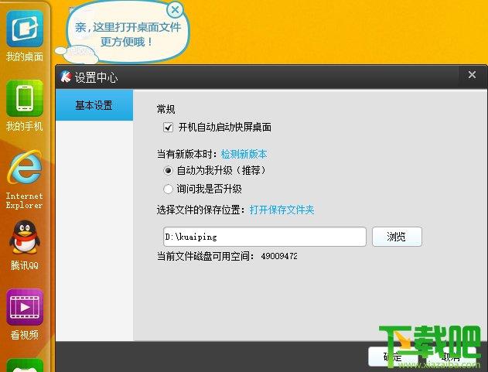Toggle the 开机自动启动快屏桌面 checkbox

point(169,127)
